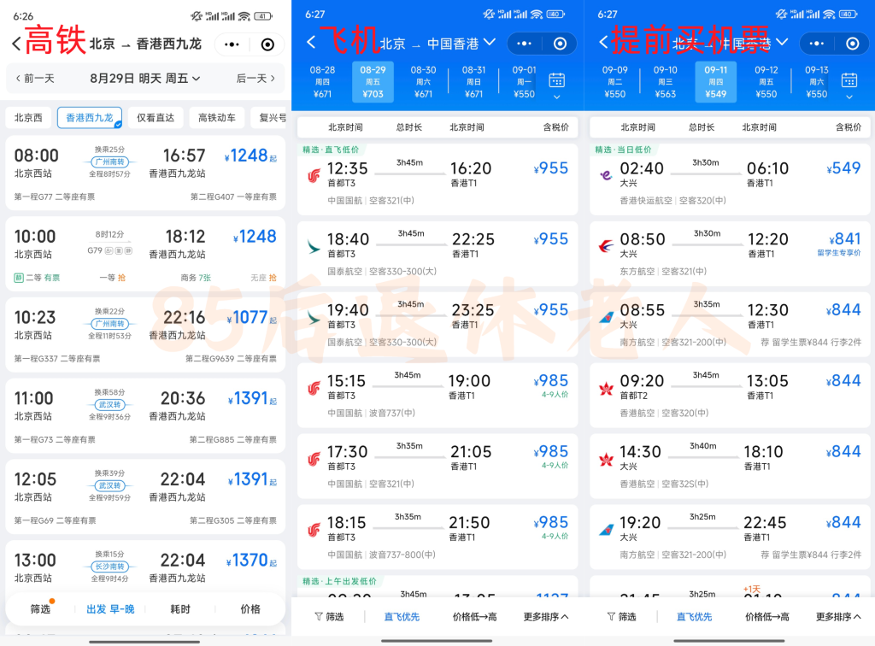Expand destination dropdown in 09-11 flight panel
Screen dimensions: 875x646
click(782, 42)
